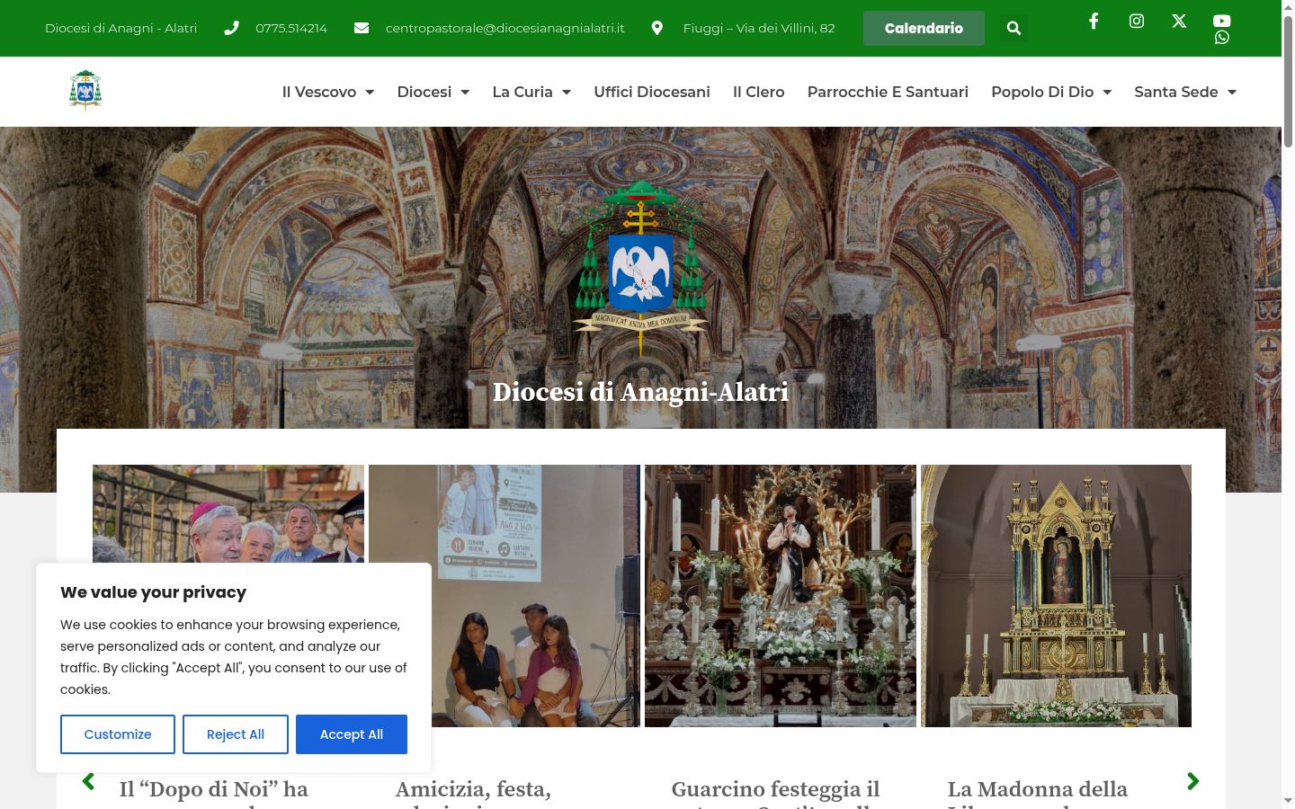Click the envelope email icon

[x=362, y=28]
